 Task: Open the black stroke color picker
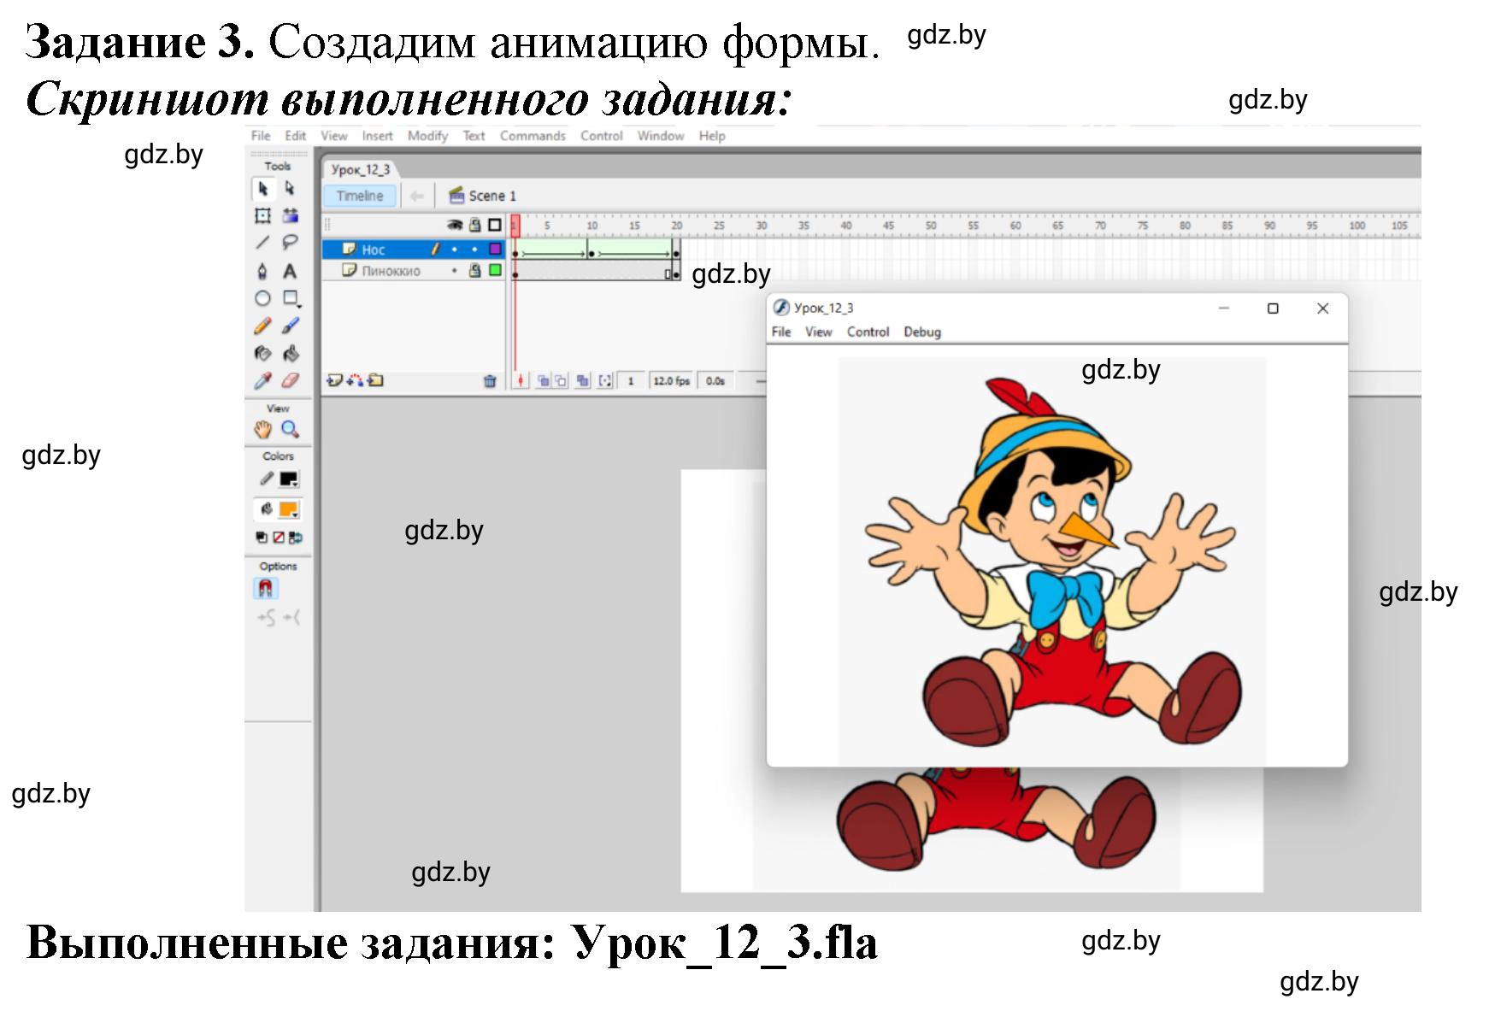tap(289, 479)
